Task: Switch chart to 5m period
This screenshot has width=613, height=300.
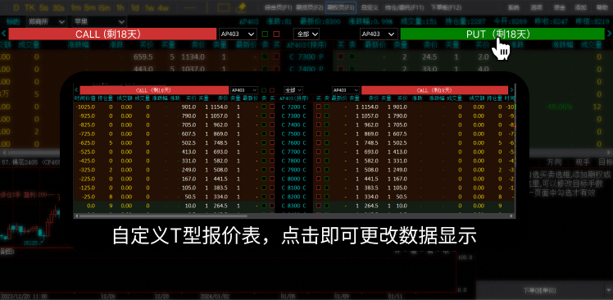Action: (x=89, y=7)
